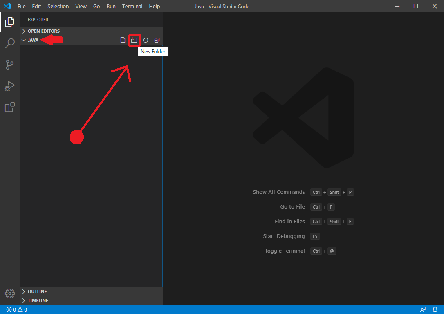Expand the Timeline section
Image resolution: width=444 pixels, height=314 pixels.
pos(91,301)
